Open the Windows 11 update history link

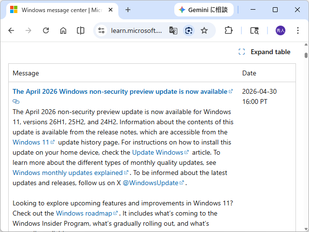pyautogui.click(x=33, y=142)
